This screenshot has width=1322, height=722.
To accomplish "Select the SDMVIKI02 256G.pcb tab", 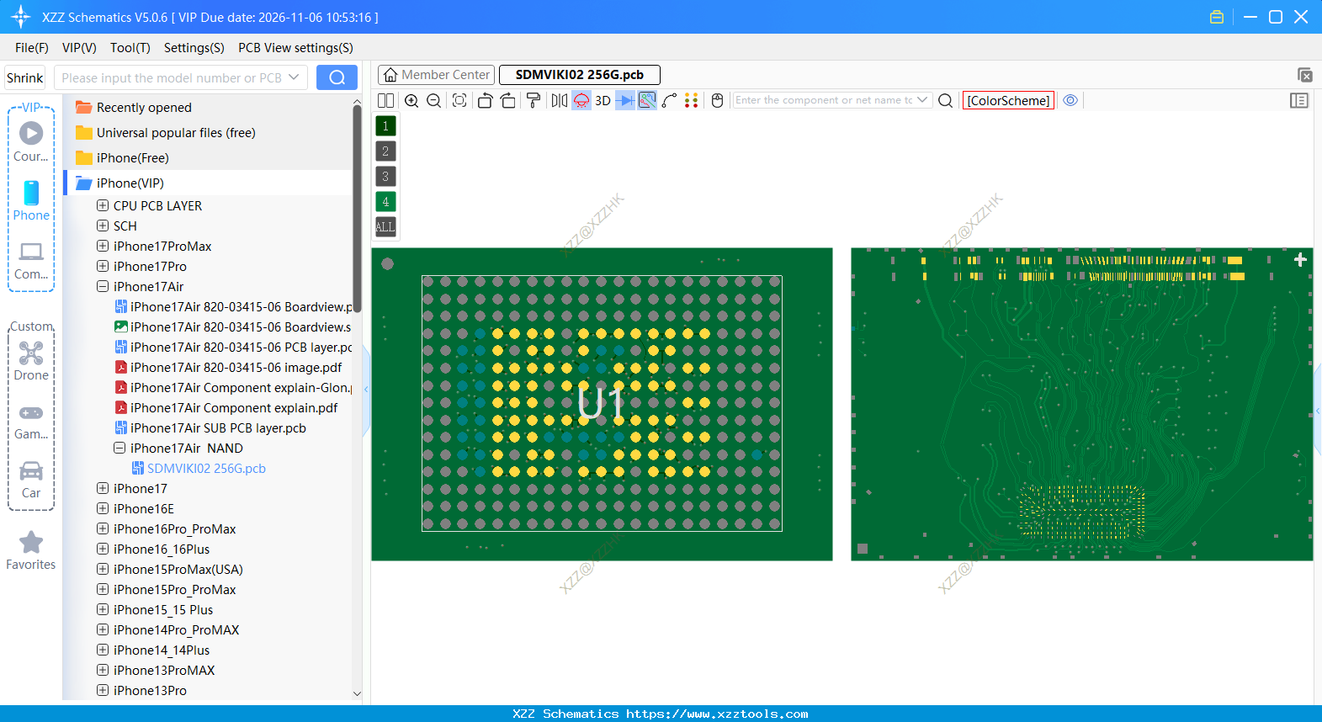I will [580, 75].
